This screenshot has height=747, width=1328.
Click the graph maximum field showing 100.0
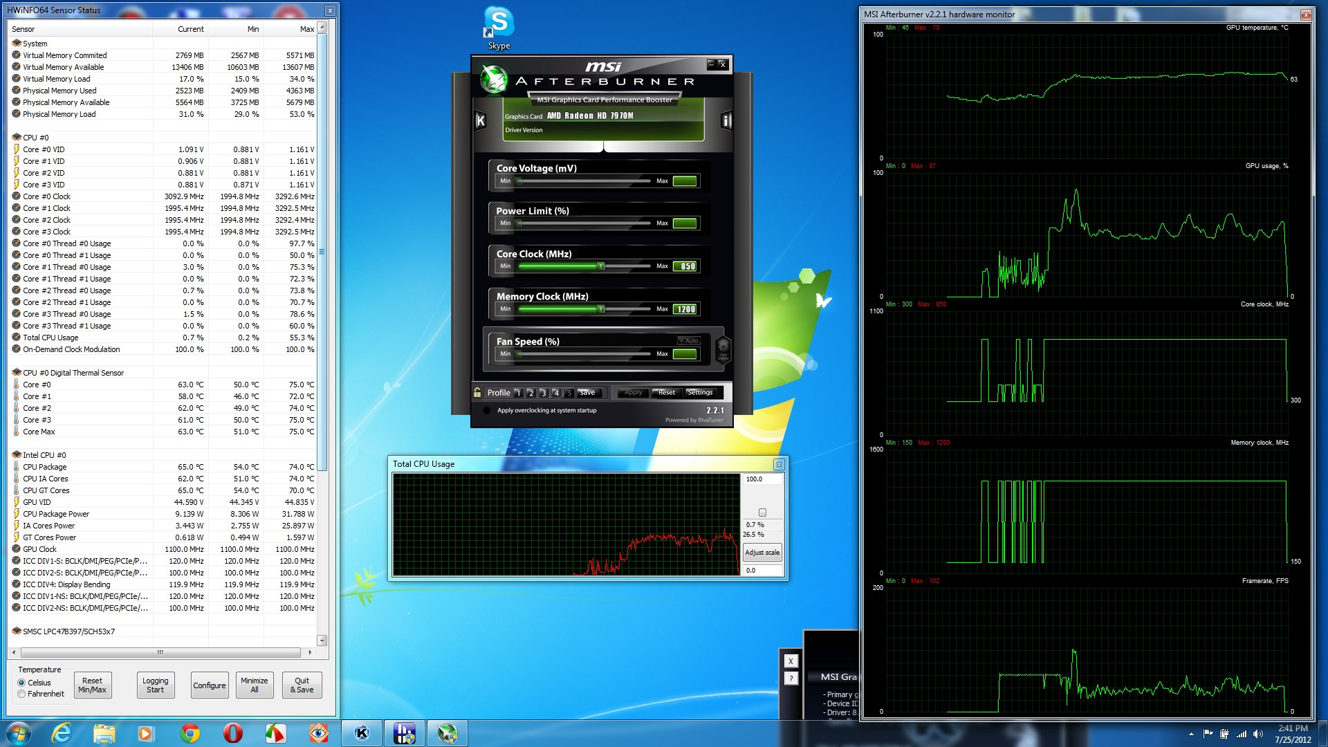pyautogui.click(x=763, y=479)
